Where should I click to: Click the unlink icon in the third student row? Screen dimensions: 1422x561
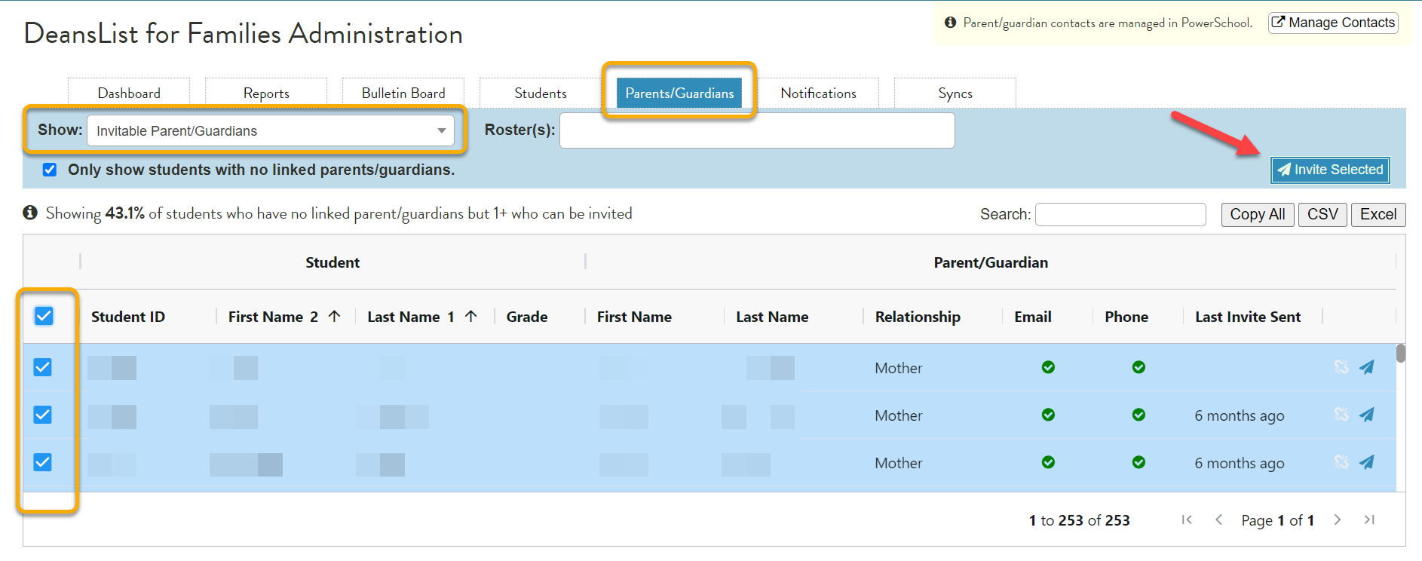click(x=1341, y=462)
